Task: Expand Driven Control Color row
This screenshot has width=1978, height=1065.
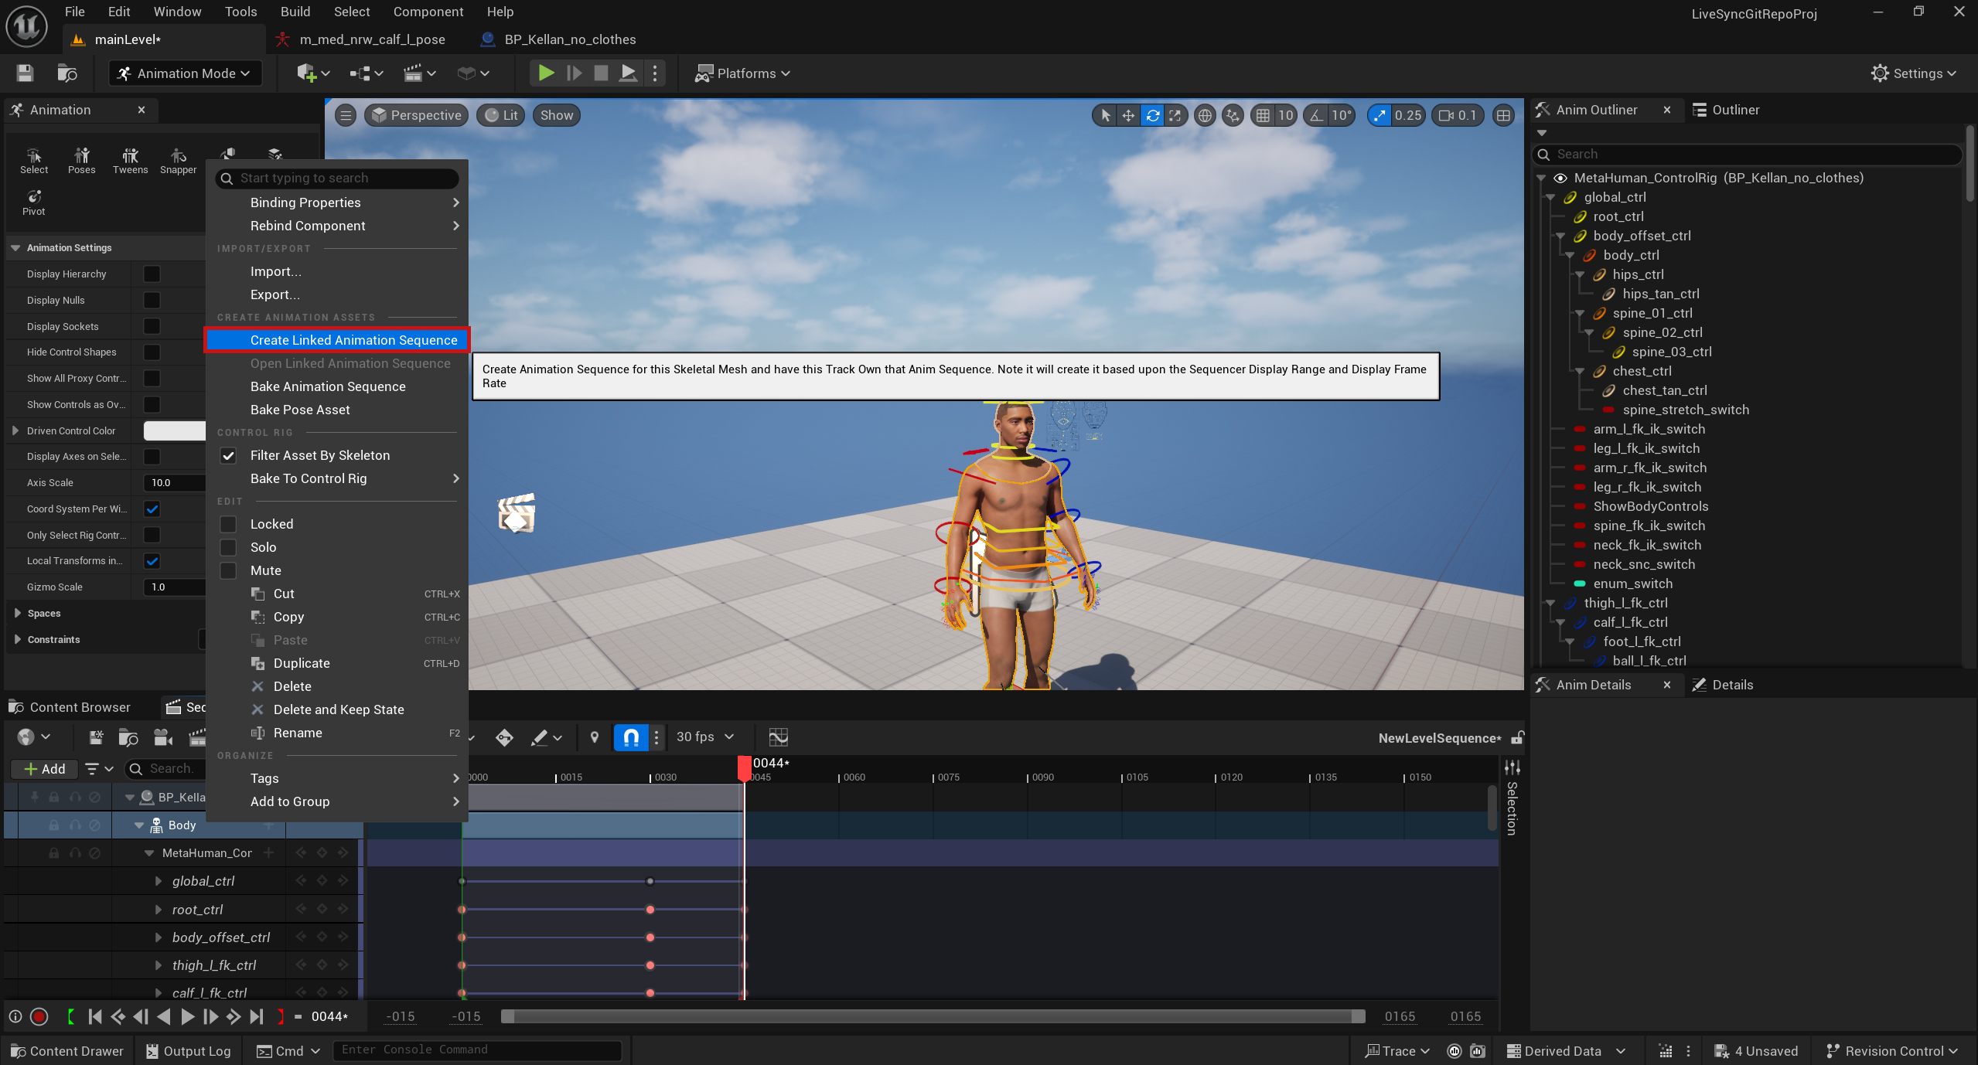Action: [15, 430]
